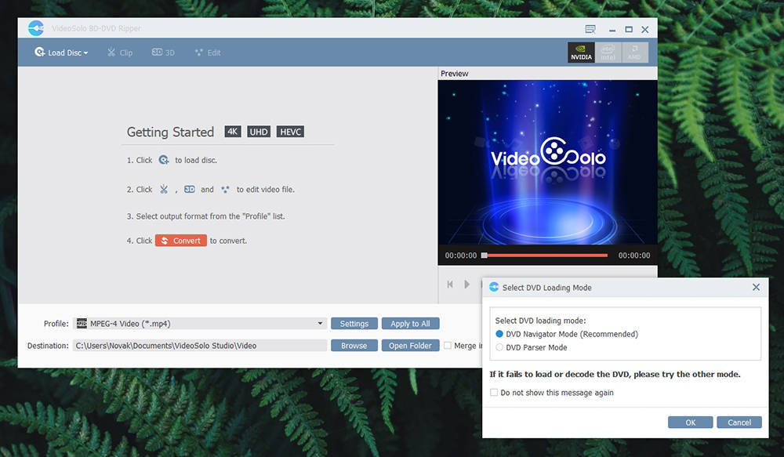Click the 4K badge
Viewport: 784px width, 457px height.
(233, 132)
